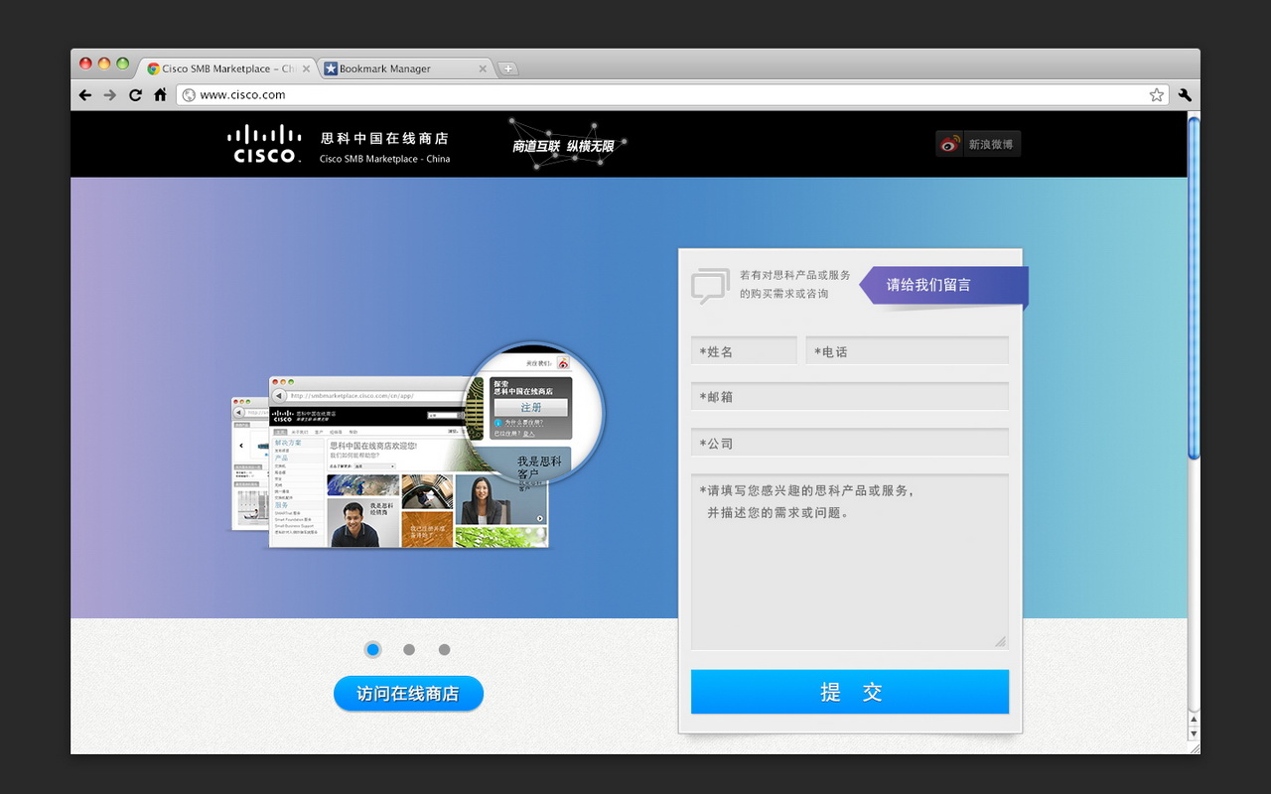The height and width of the screenshot is (794, 1271).
Task: Focus the *电话 phone field
Action: point(907,350)
